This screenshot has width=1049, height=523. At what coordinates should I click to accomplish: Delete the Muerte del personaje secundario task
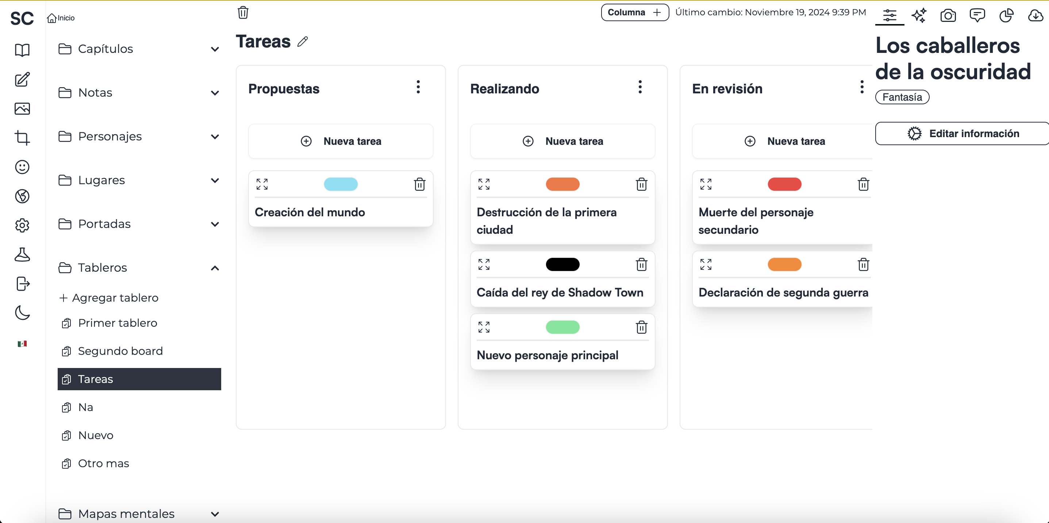(863, 185)
